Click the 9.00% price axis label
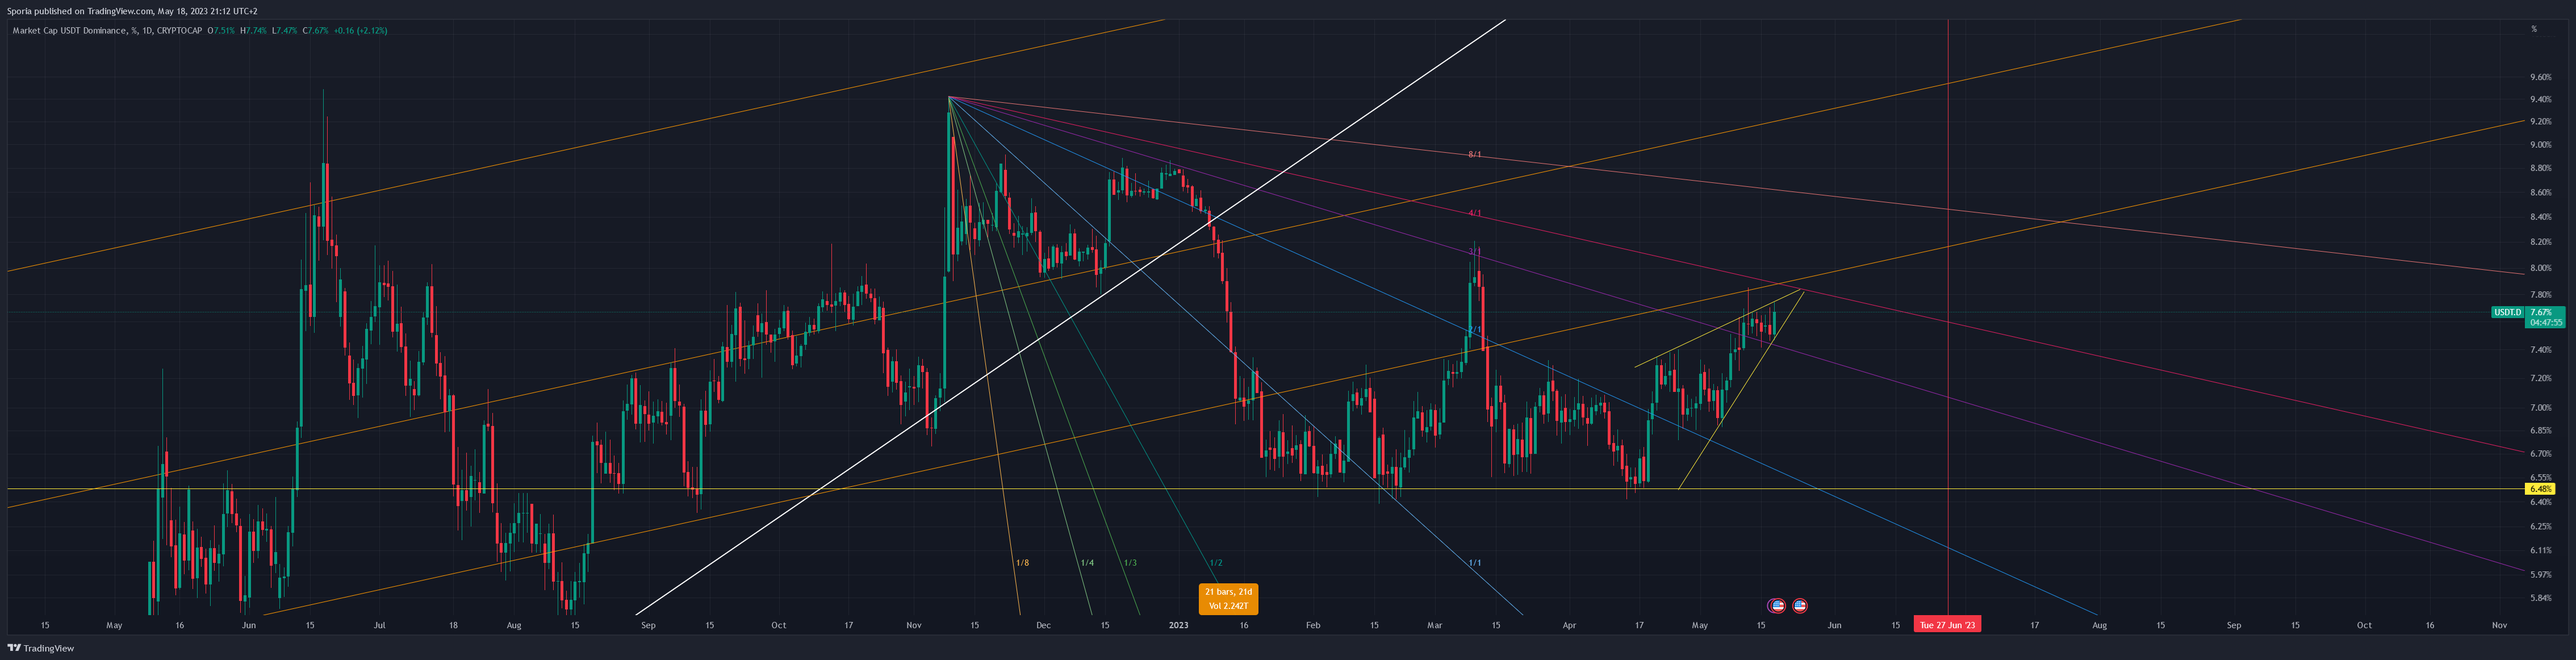 coord(2540,145)
